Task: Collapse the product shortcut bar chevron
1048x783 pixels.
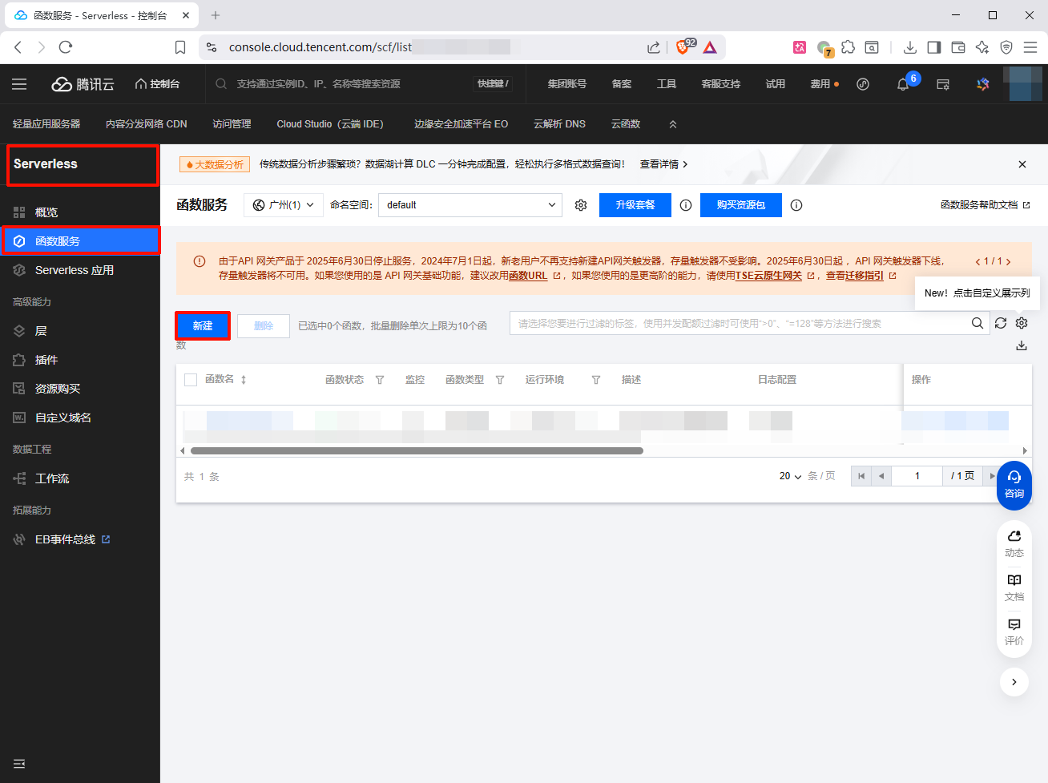Action: (673, 124)
